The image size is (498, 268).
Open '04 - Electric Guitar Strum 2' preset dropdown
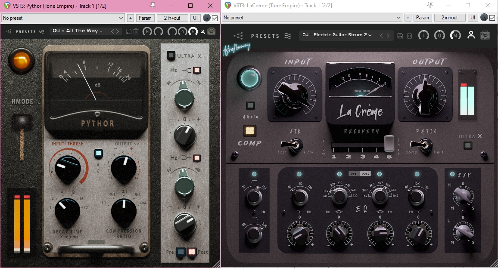337,35
